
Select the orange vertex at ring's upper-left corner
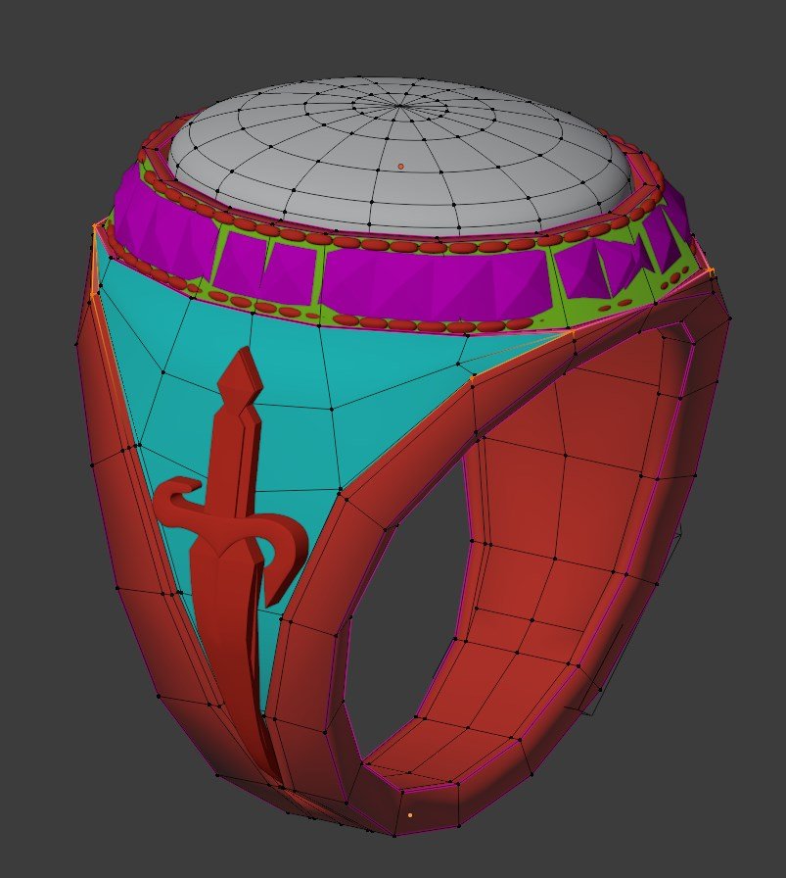96,226
